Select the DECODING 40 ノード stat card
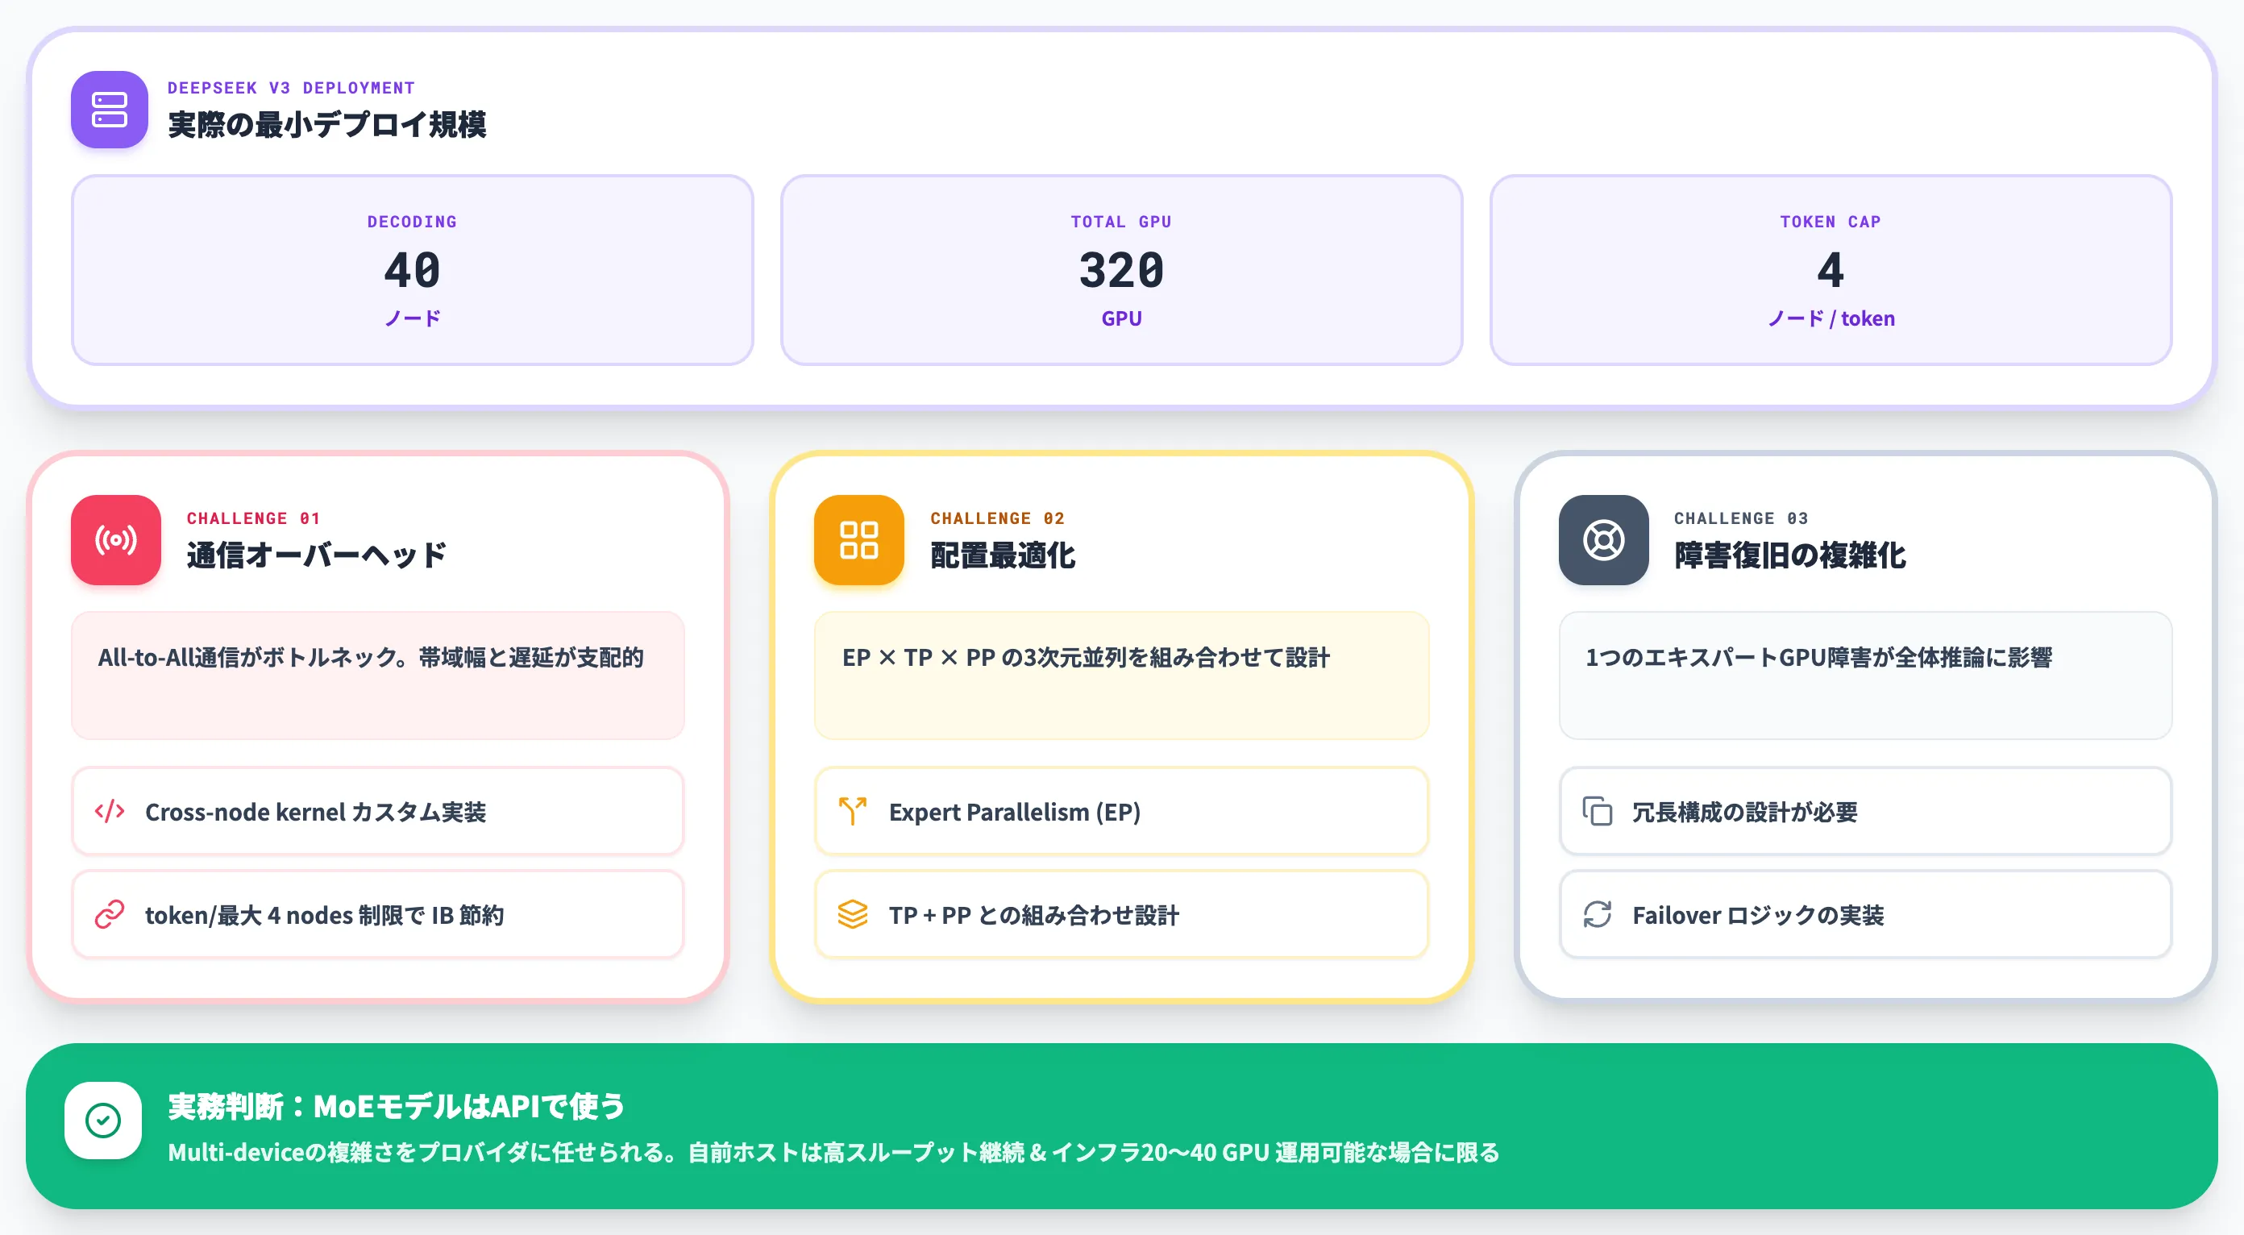Screen dimensions: 2244x1235 pyautogui.click(x=413, y=270)
